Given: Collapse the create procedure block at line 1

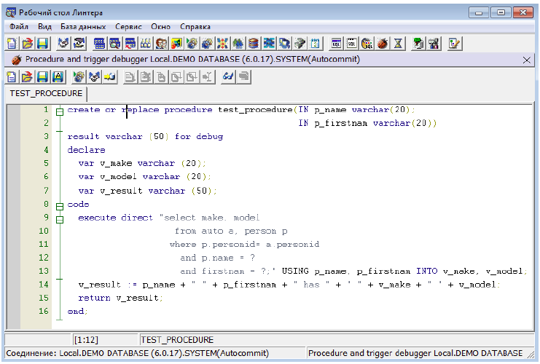Looking at the screenshot, I should pyautogui.click(x=60, y=111).
